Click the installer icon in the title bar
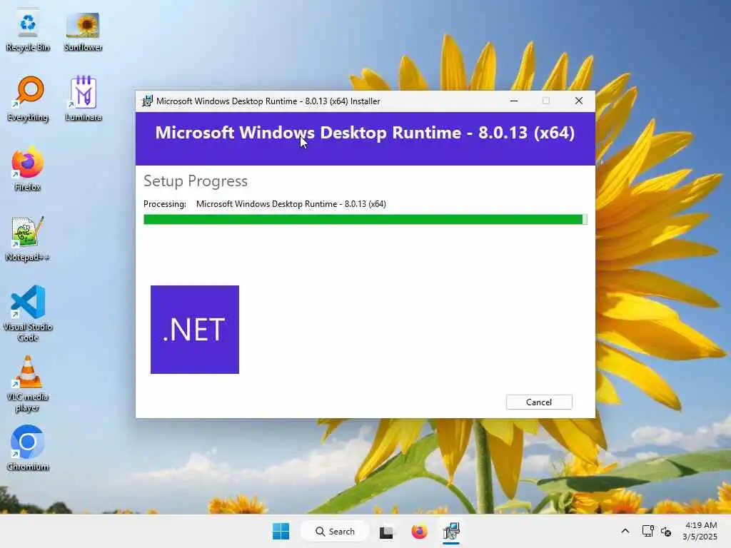The height and width of the screenshot is (548, 731). click(x=147, y=101)
